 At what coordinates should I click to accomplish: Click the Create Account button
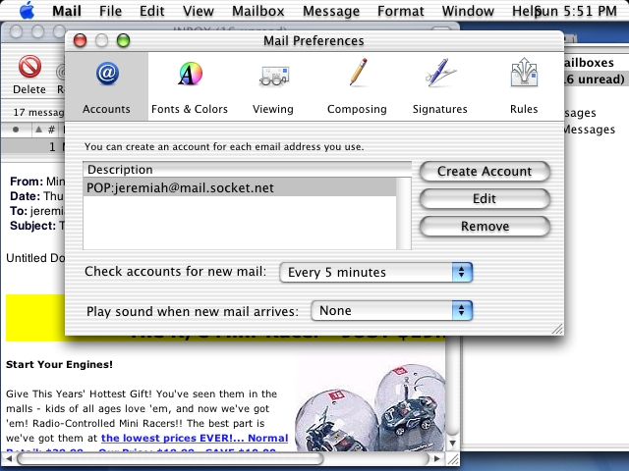tap(485, 172)
